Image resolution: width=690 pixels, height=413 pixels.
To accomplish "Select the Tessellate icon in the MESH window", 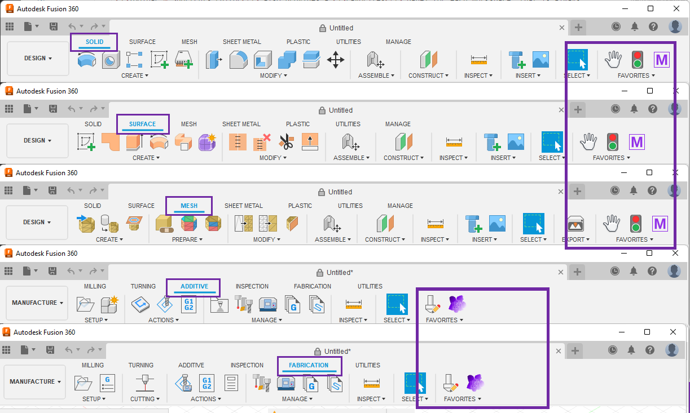I will [x=109, y=223].
